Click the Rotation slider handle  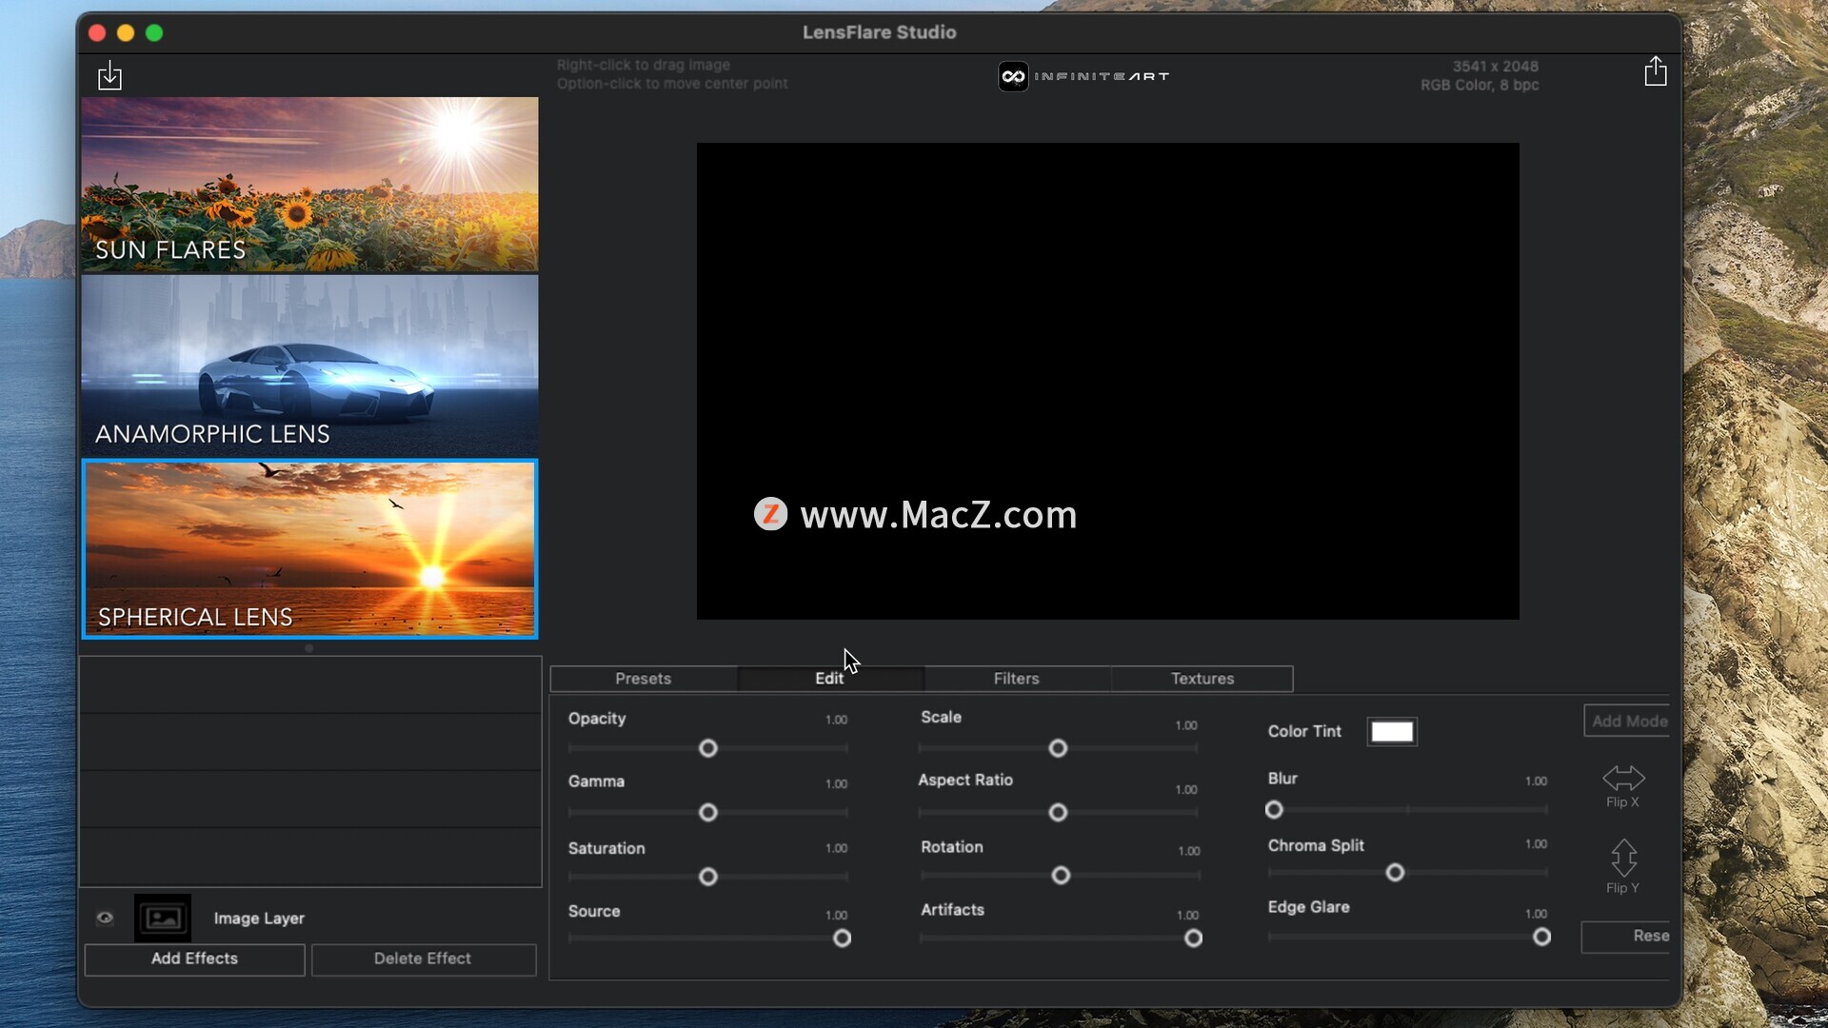pos(1061,876)
